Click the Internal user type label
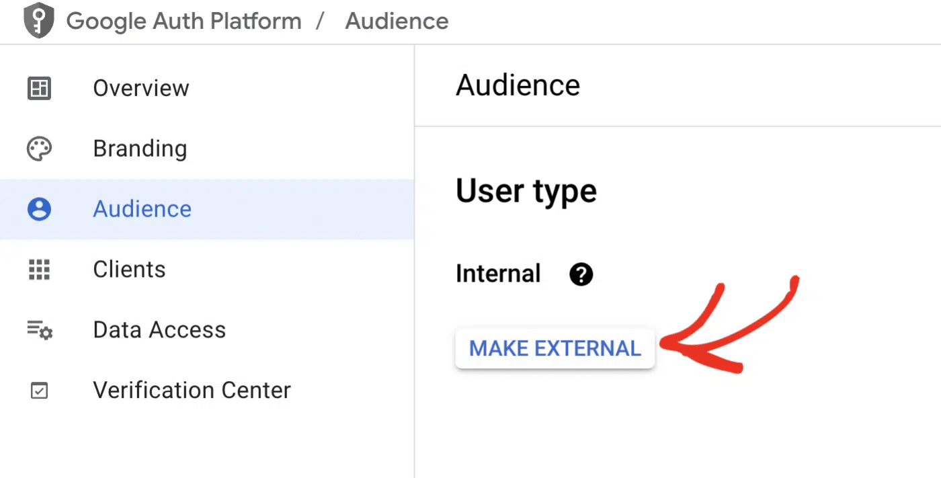This screenshot has width=941, height=478. pos(498,274)
